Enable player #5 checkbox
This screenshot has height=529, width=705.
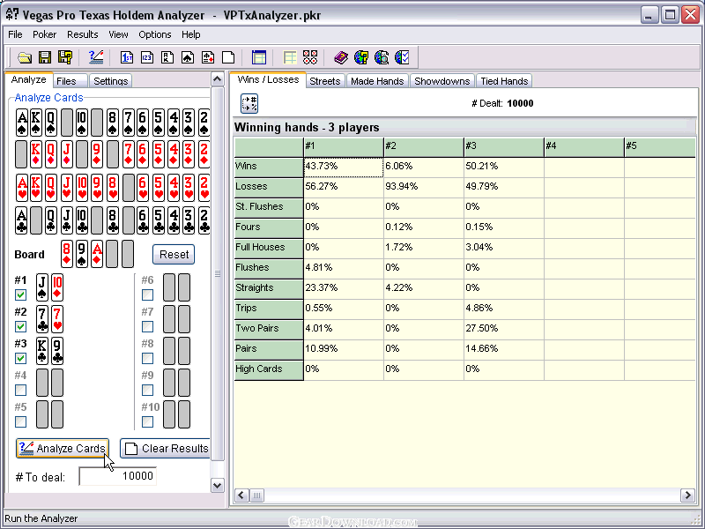pos(20,422)
